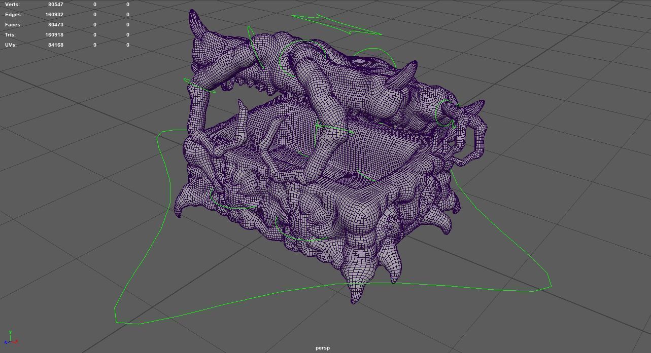Click the edge count value 160932

point(54,15)
